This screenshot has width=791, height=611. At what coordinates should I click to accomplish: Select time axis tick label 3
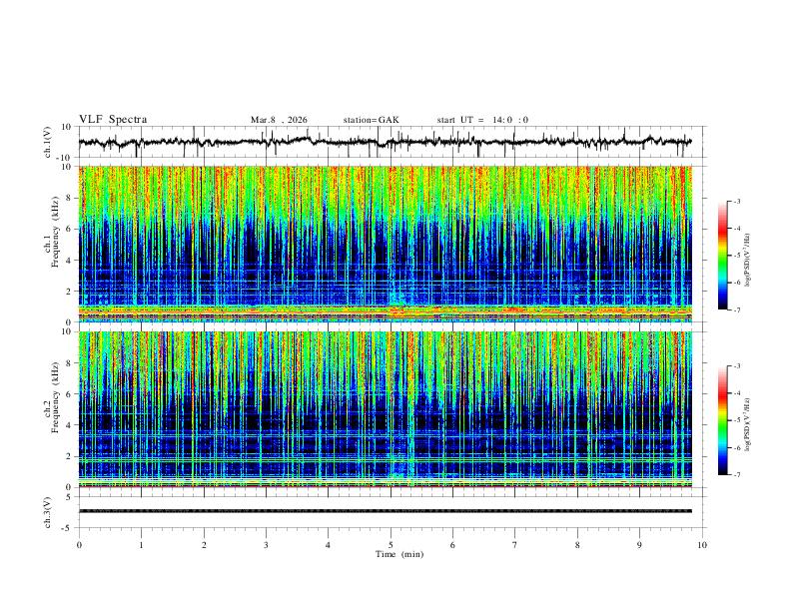pos(266,545)
